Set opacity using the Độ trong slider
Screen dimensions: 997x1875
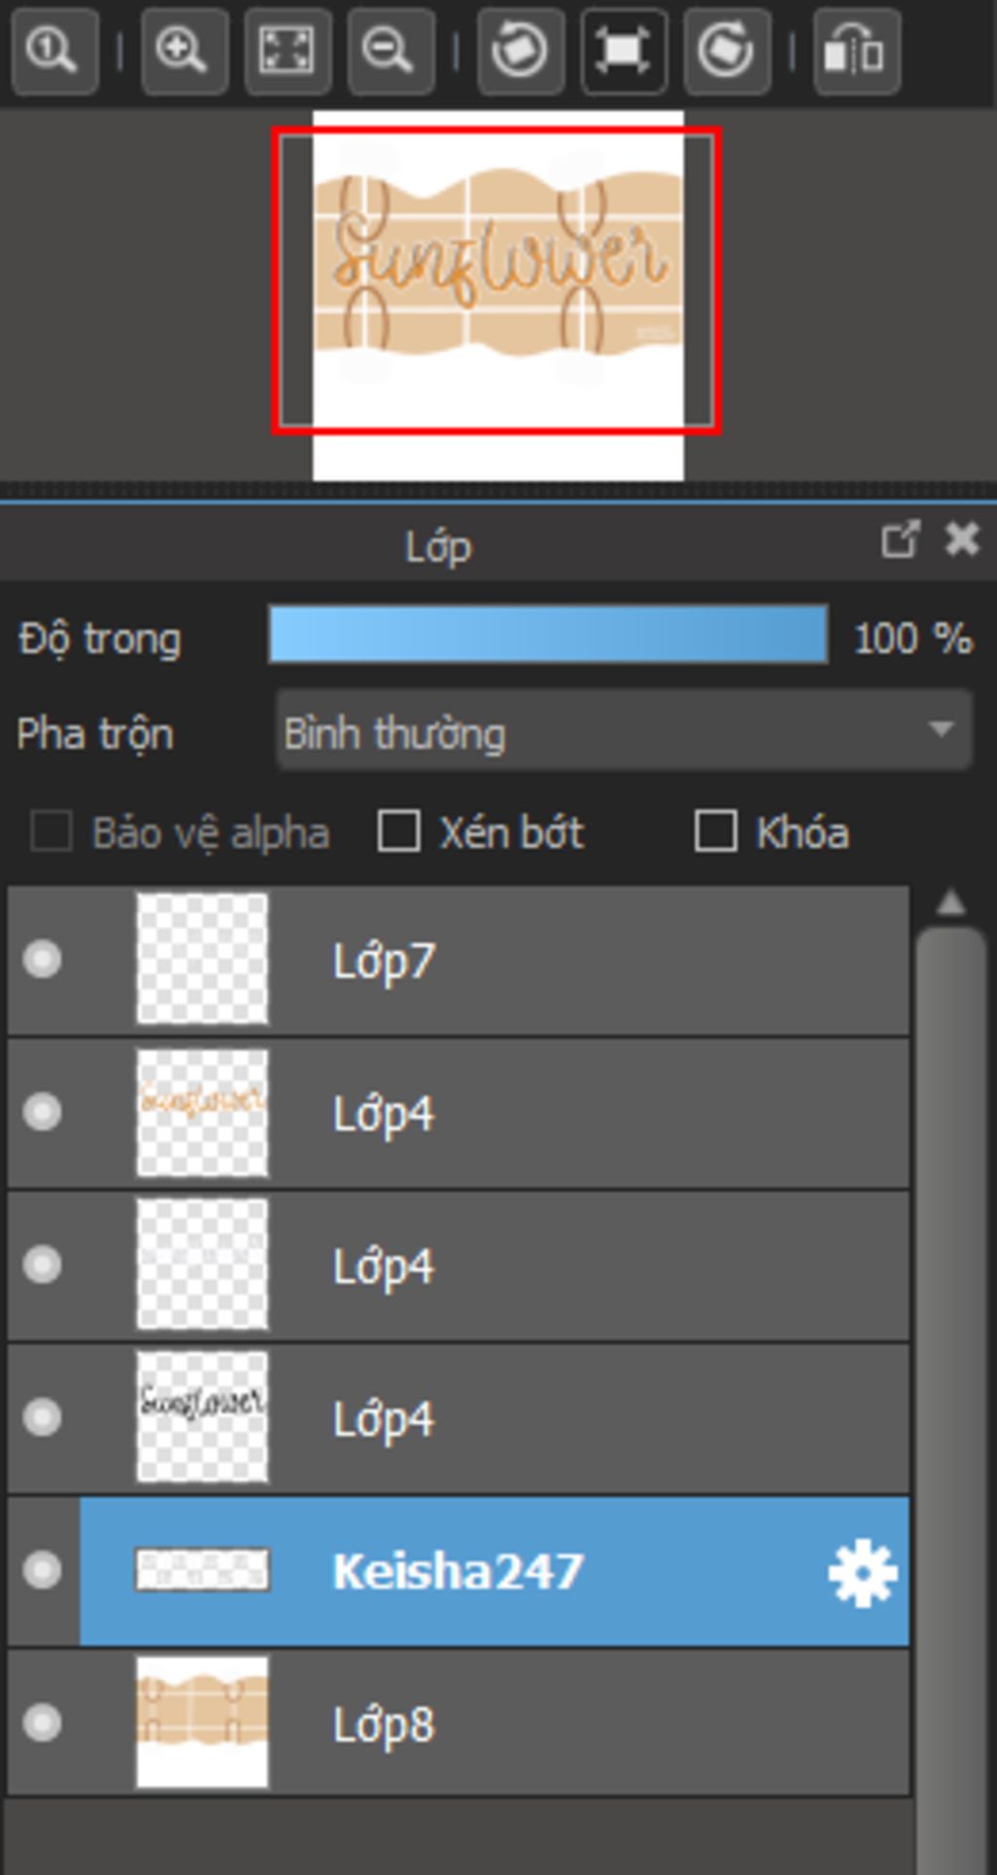[x=548, y=635]
